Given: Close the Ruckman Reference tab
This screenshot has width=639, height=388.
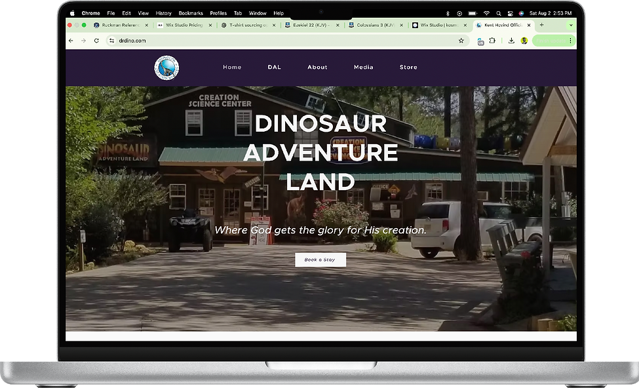Looking at the screenshot, I should coord(147,25).
